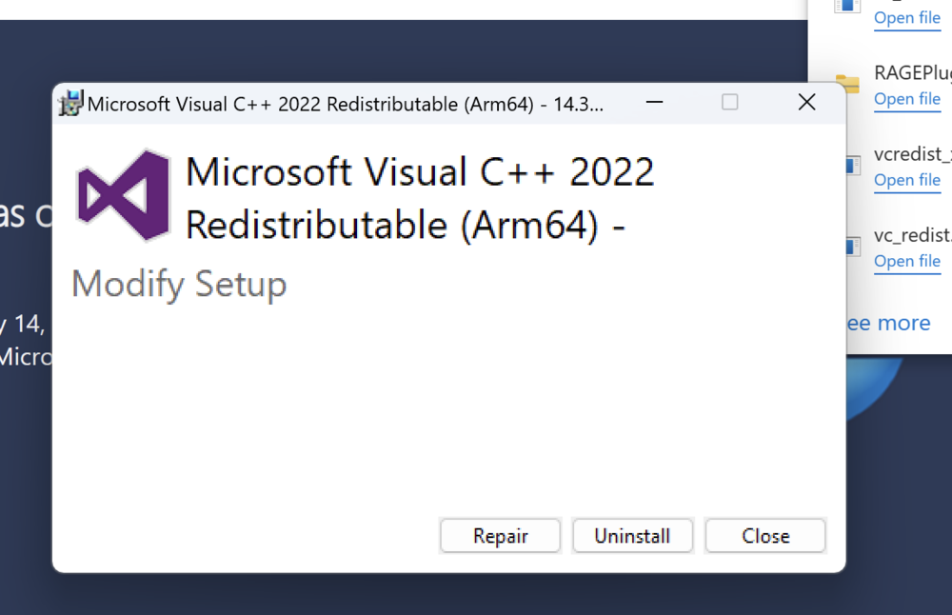Click the Visual Studio purple logo
Viewport: 952px width, 615px height.
pyautogui.click(x=124, y=195)
